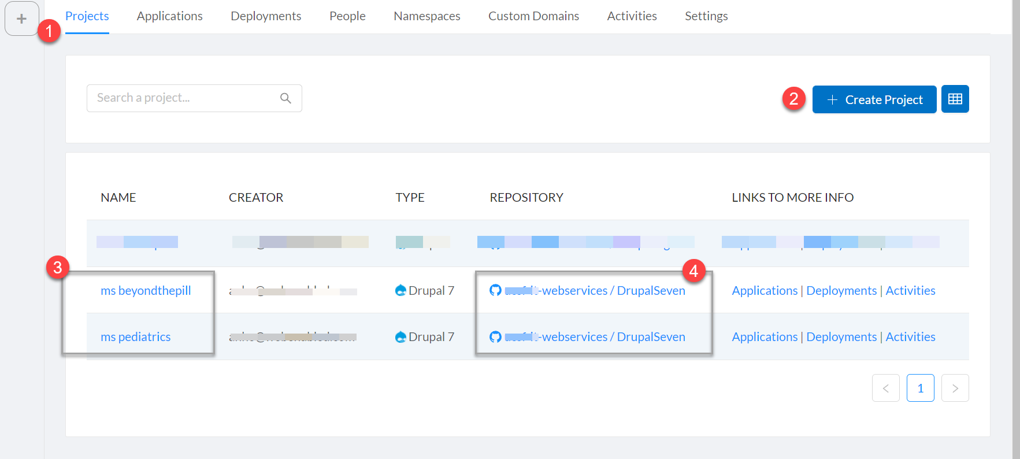
Task: Open the ms beyondthepill project
Action: point(146,290)
